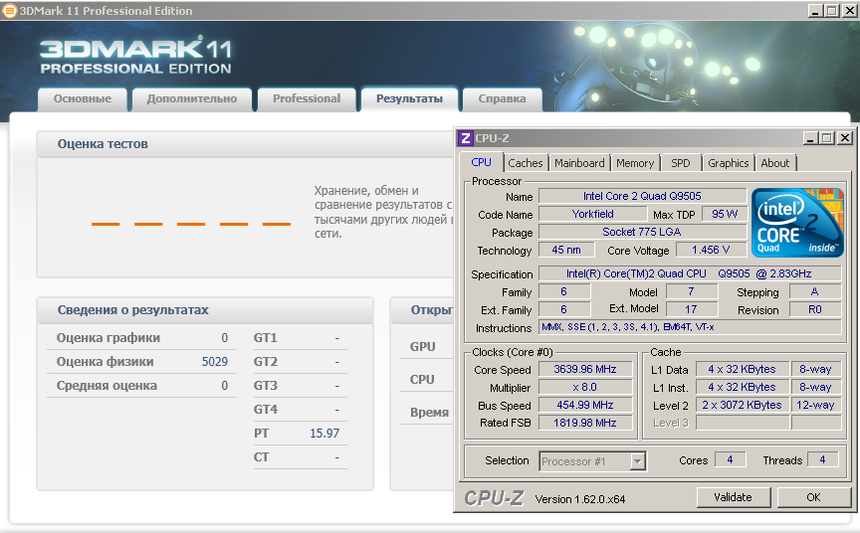This screenshot has height=533, width=860.
Task: Click the Cores value 4
Action: [730, 459]
